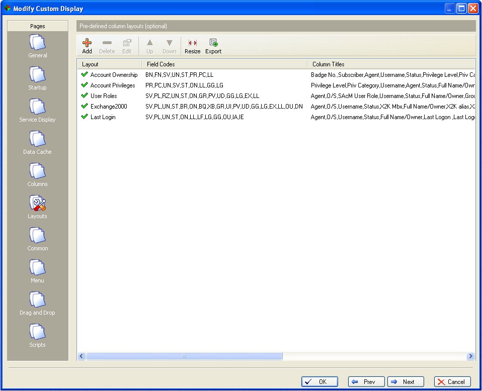This screenshot has height=391, width=482.
Task: Click the Next button
Action: 406,381
